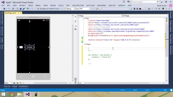173x97 pixels.
Task: Click the Quick Launch input field
Action: 144,2
